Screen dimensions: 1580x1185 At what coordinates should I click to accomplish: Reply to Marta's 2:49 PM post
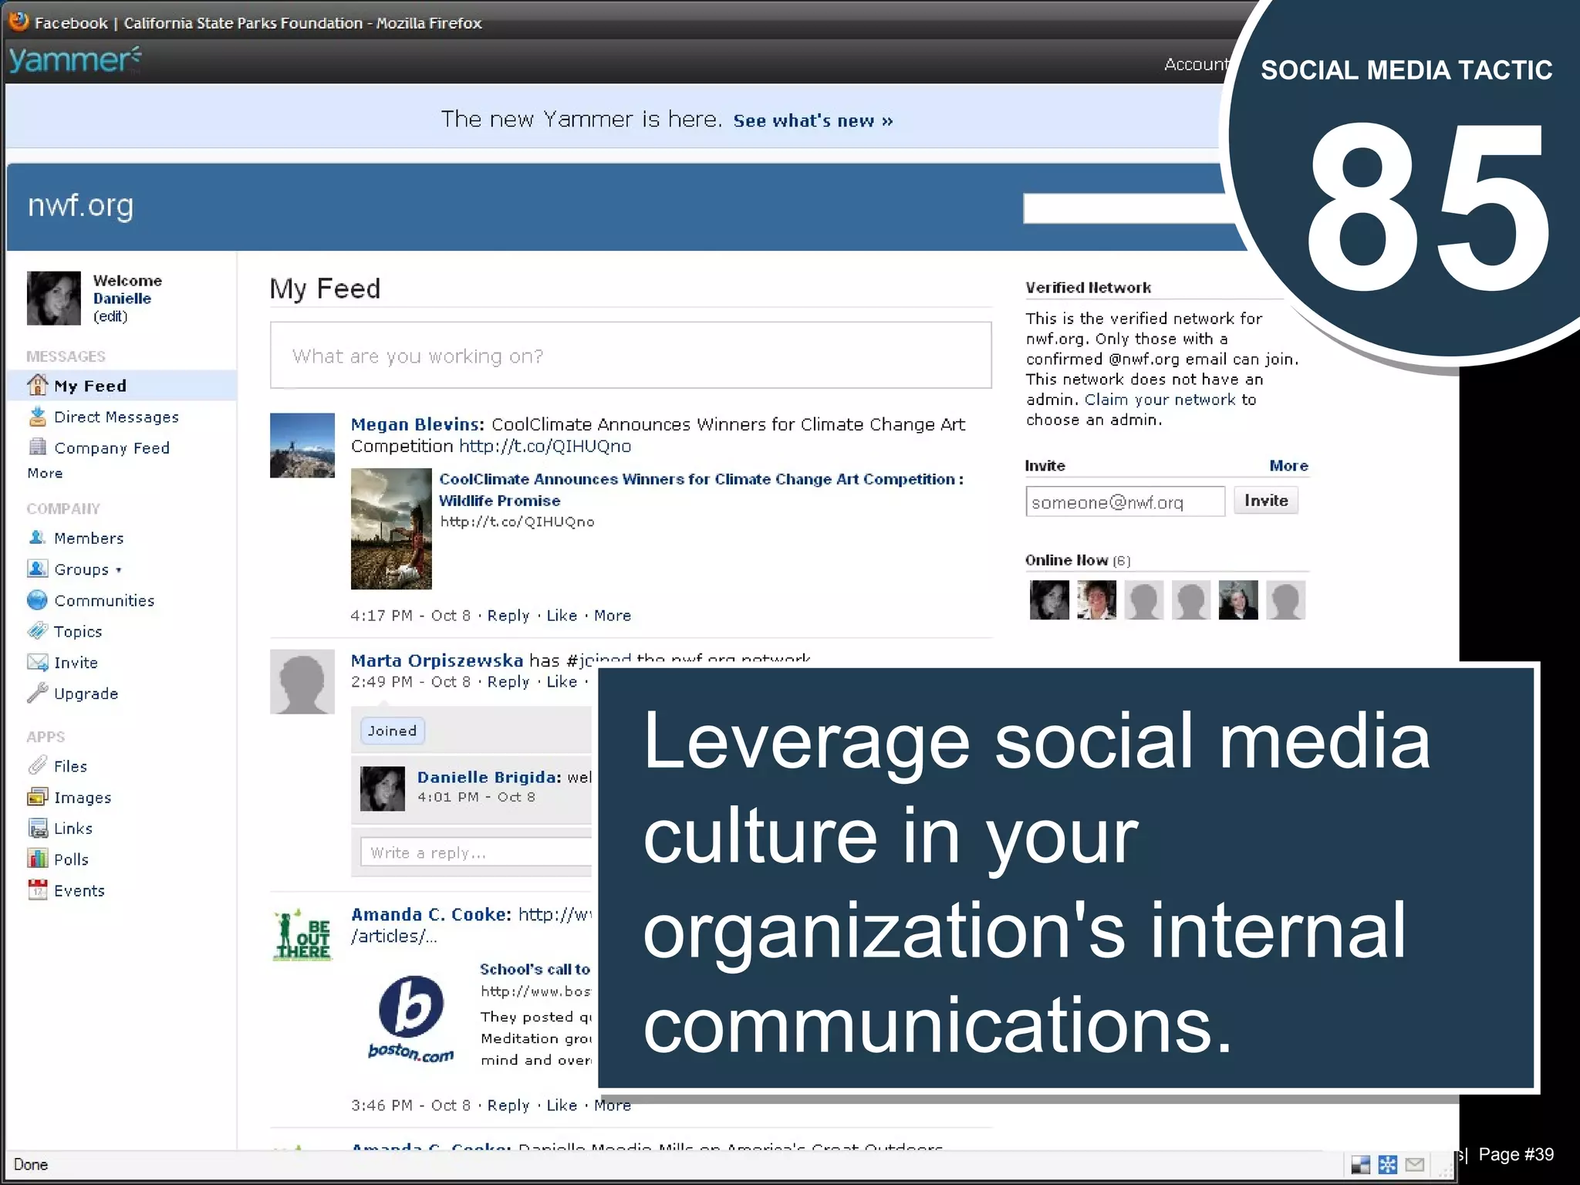508,681
